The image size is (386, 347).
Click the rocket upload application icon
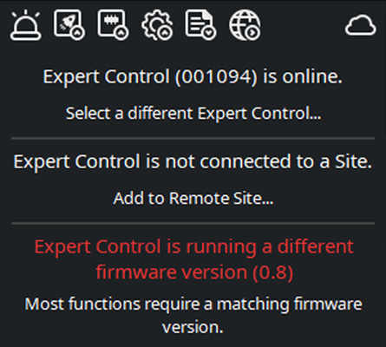[x=69, y=24]
